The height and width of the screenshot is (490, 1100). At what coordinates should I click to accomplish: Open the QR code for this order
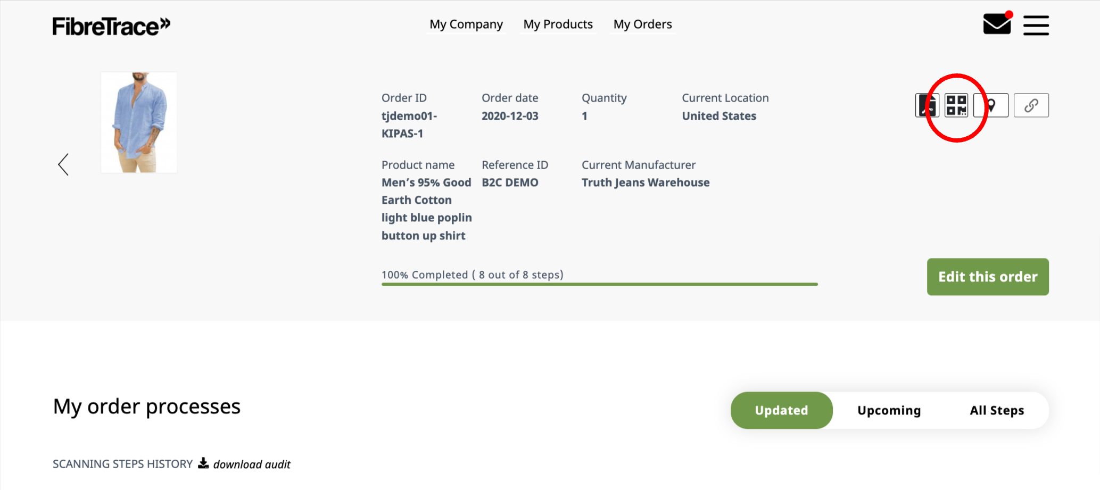pyautogui.click(x=956, y=105)
